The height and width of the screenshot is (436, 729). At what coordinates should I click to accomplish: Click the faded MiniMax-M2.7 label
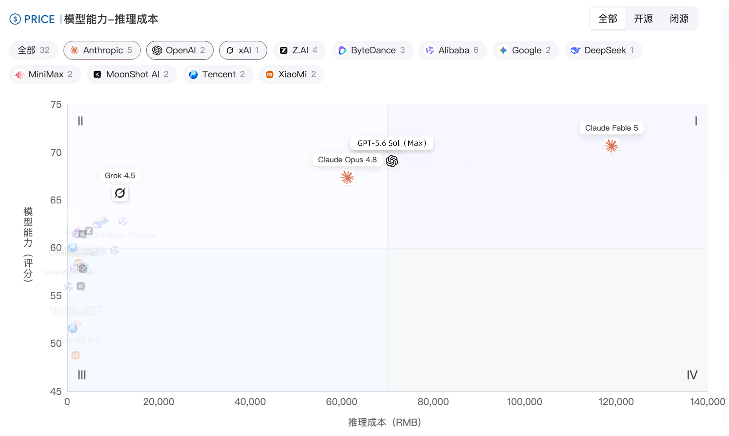point(75,309)
